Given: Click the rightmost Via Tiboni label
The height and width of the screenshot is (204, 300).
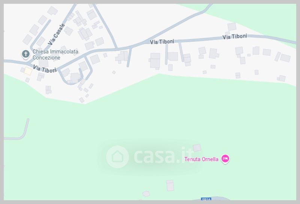Looking at the screenshot, I should coord(235,36).
